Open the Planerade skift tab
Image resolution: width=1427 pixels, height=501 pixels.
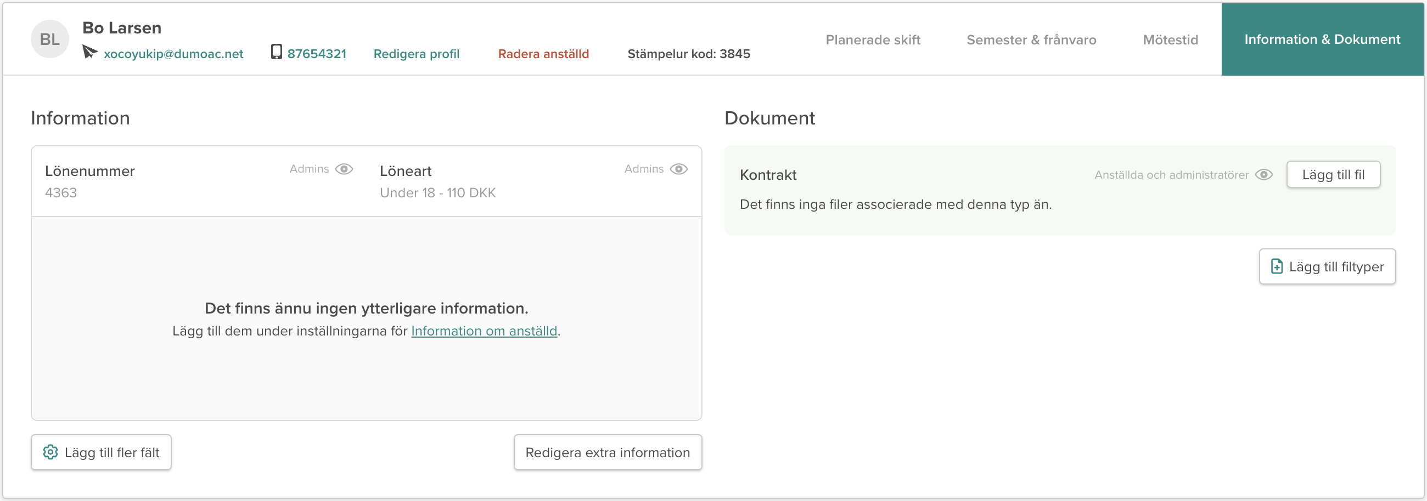point(873,40)
